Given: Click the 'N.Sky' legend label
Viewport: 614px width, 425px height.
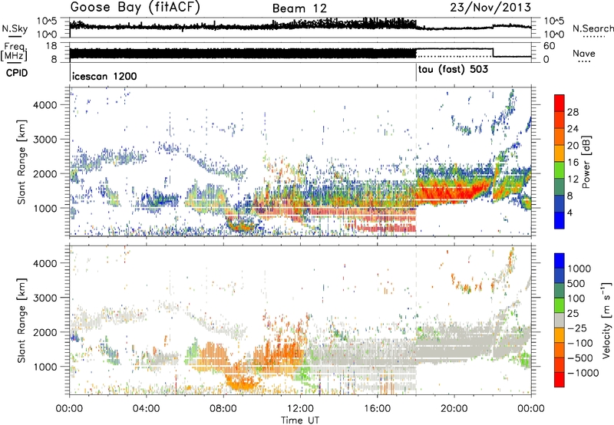Looking at the screenshot, I should (15, 28).
